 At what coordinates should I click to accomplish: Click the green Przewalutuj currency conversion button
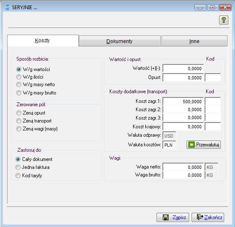[x=204, y=145]
